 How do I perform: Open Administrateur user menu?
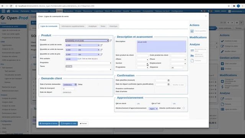click(x=236, y=11)
